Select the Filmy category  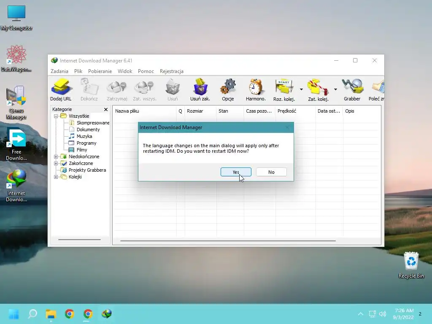pyautogui.click(x=78, y=150)
